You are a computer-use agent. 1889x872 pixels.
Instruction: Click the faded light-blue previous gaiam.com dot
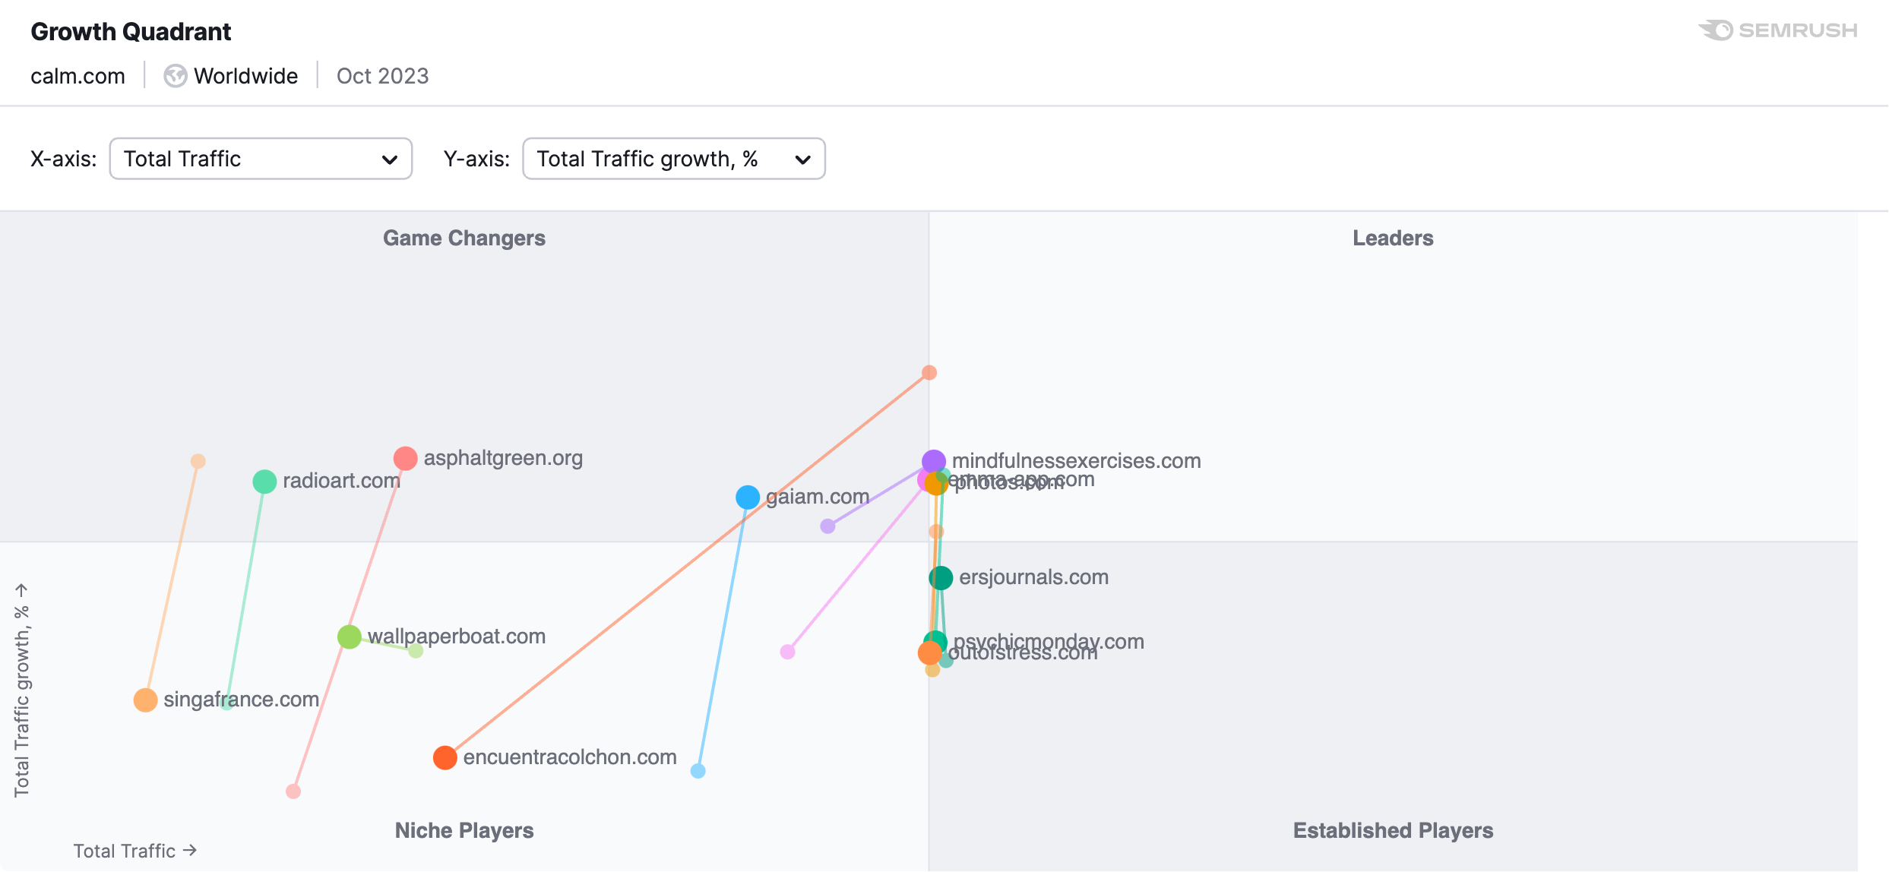coord(698,771)
